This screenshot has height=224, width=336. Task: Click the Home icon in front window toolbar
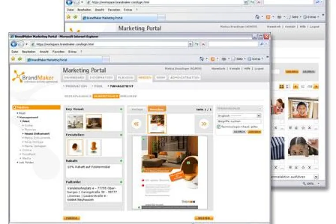202,59
